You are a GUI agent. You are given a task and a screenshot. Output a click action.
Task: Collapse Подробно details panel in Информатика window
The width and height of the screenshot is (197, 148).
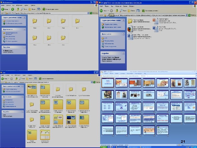pyautogui.click(x=24, y=47)
